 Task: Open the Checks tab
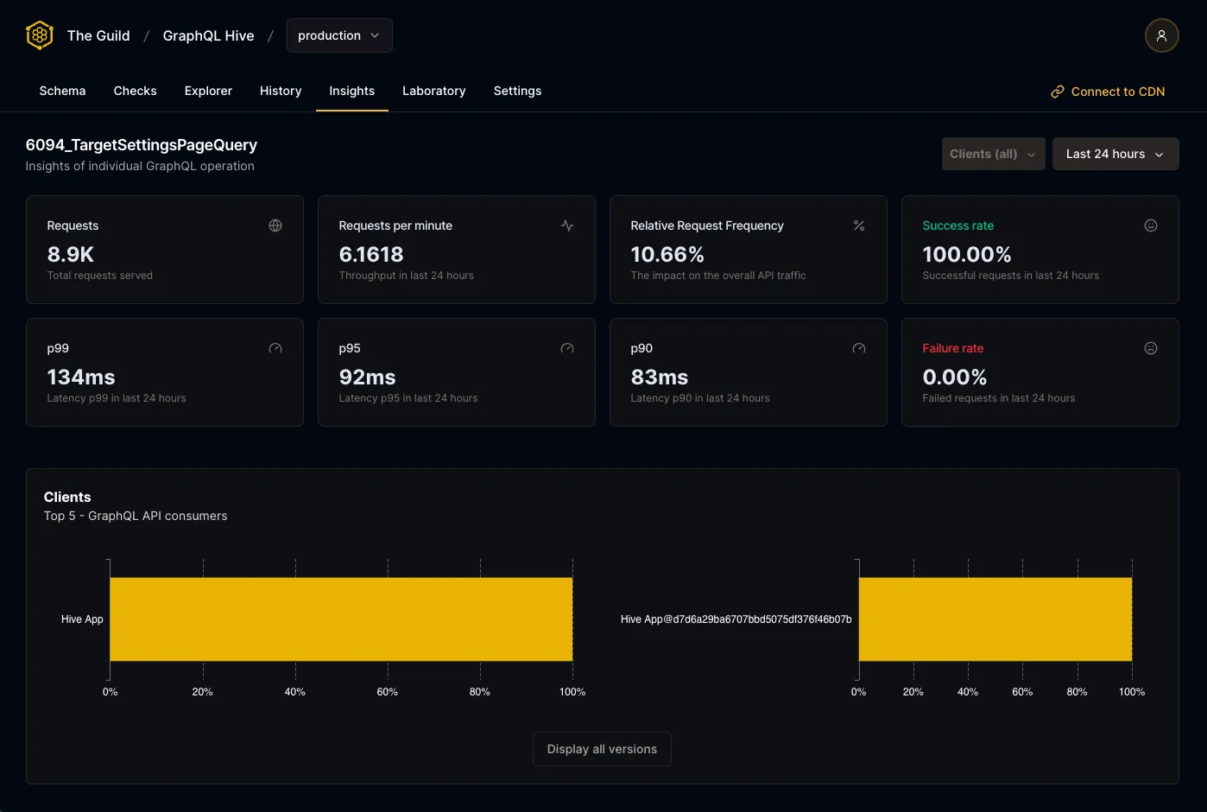pos(135,91)
